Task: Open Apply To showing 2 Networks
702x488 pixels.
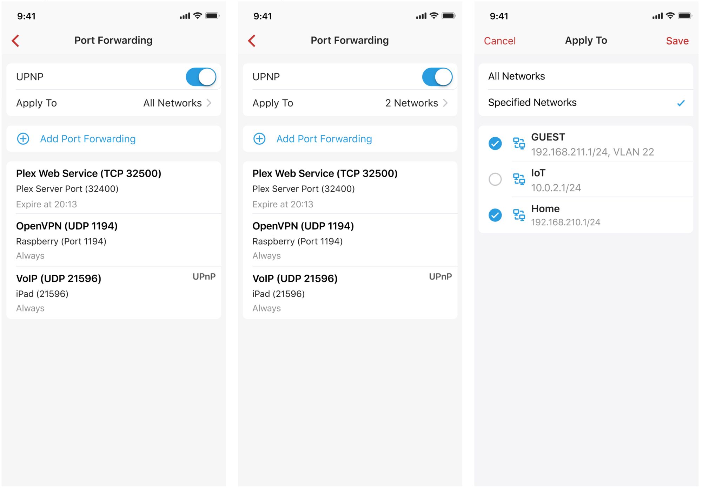Action: pos(350,103)
